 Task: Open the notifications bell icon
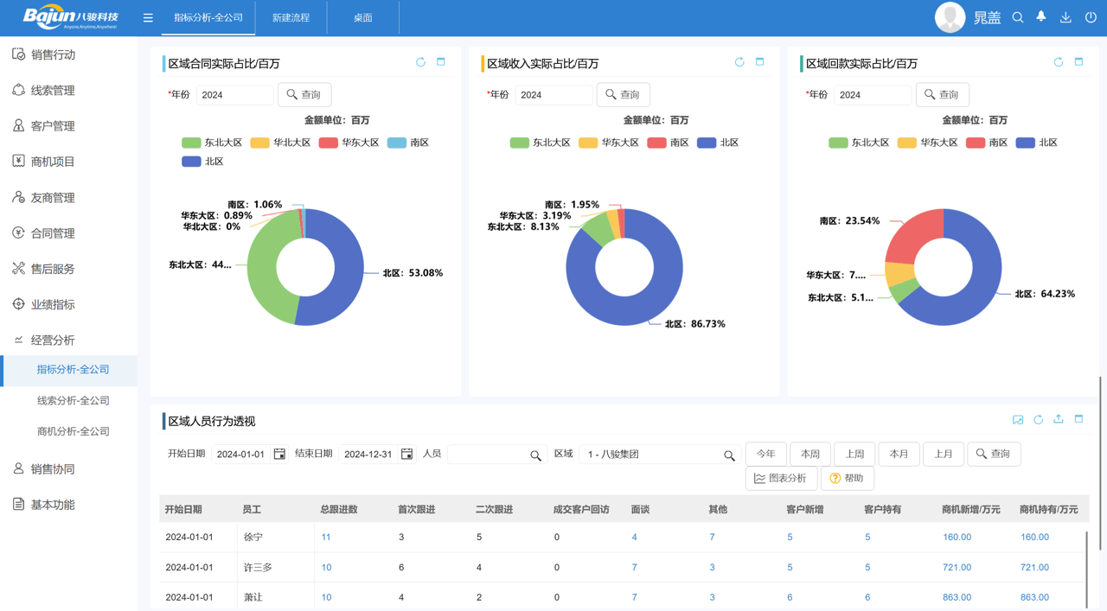point(1040,16)
